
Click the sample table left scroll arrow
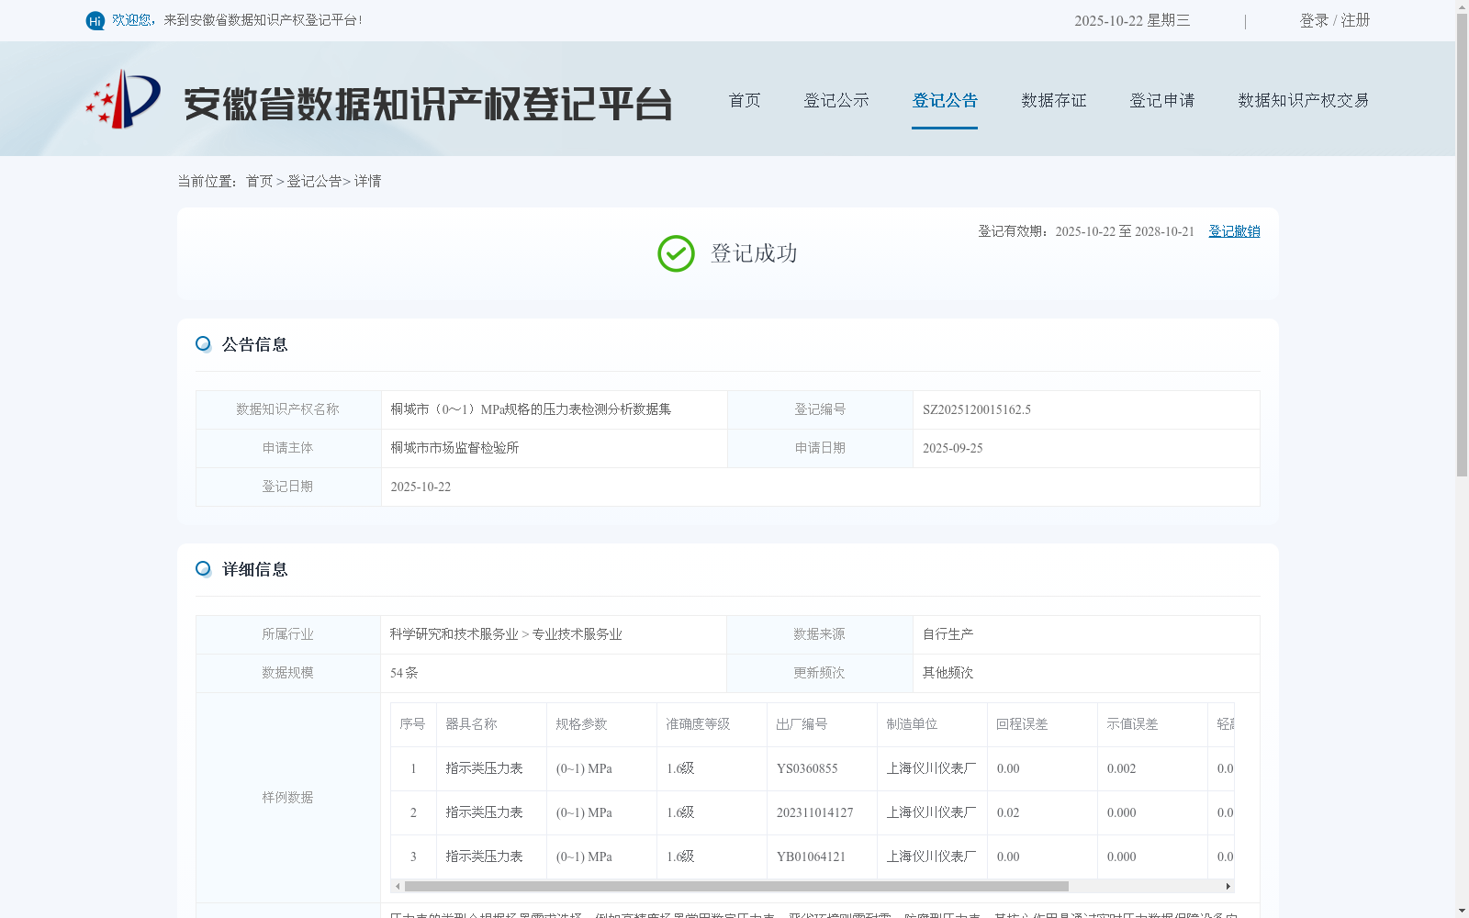click(397, 887)
